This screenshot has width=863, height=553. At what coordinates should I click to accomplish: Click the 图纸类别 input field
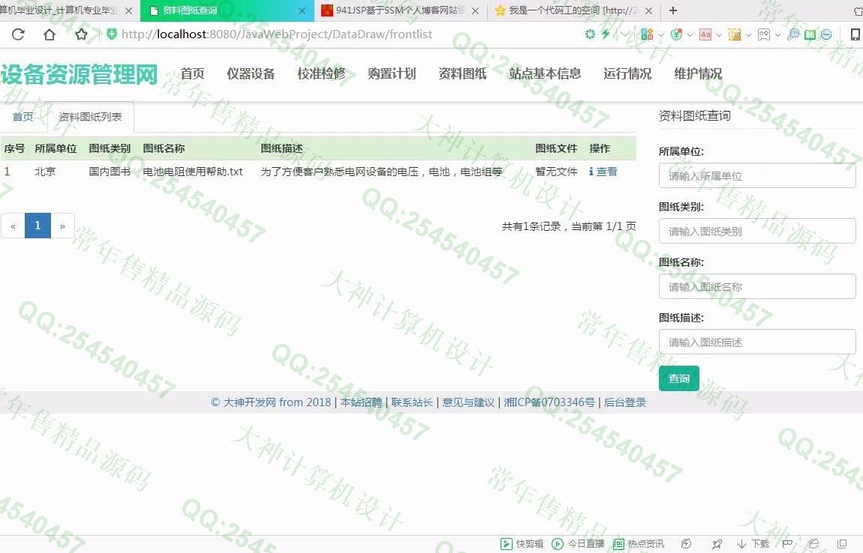pyautogui.click(x=756, y=232)
